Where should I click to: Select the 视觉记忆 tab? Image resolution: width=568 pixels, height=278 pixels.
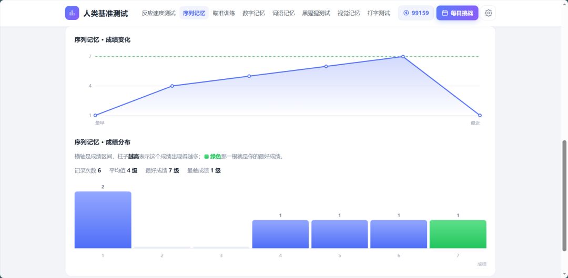[349, 13]
